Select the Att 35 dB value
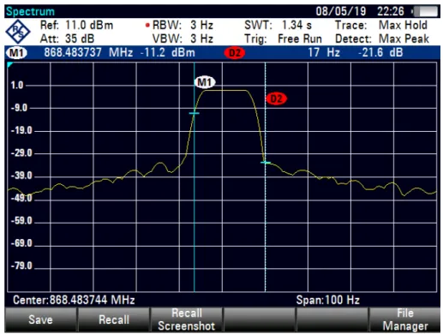The width and height of the screenshot is (443, 334). [x=80, y=39]
